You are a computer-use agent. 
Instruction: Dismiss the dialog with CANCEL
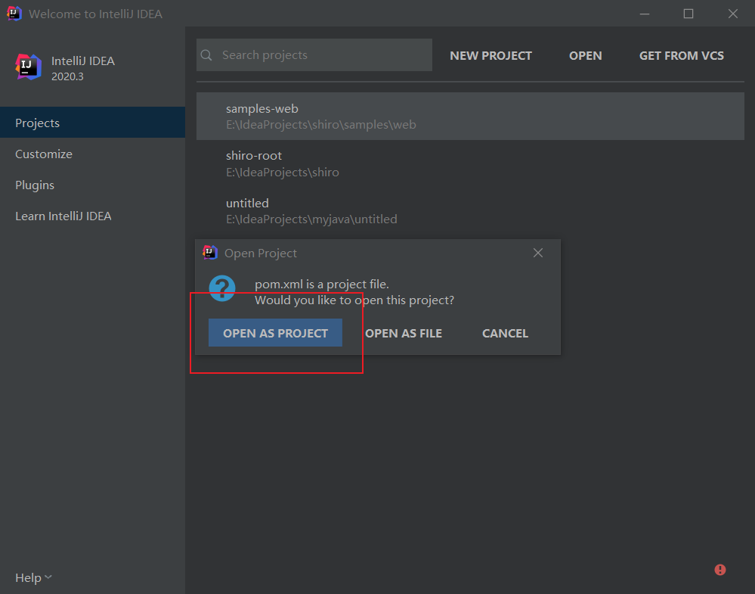click(x=505, y=333)
